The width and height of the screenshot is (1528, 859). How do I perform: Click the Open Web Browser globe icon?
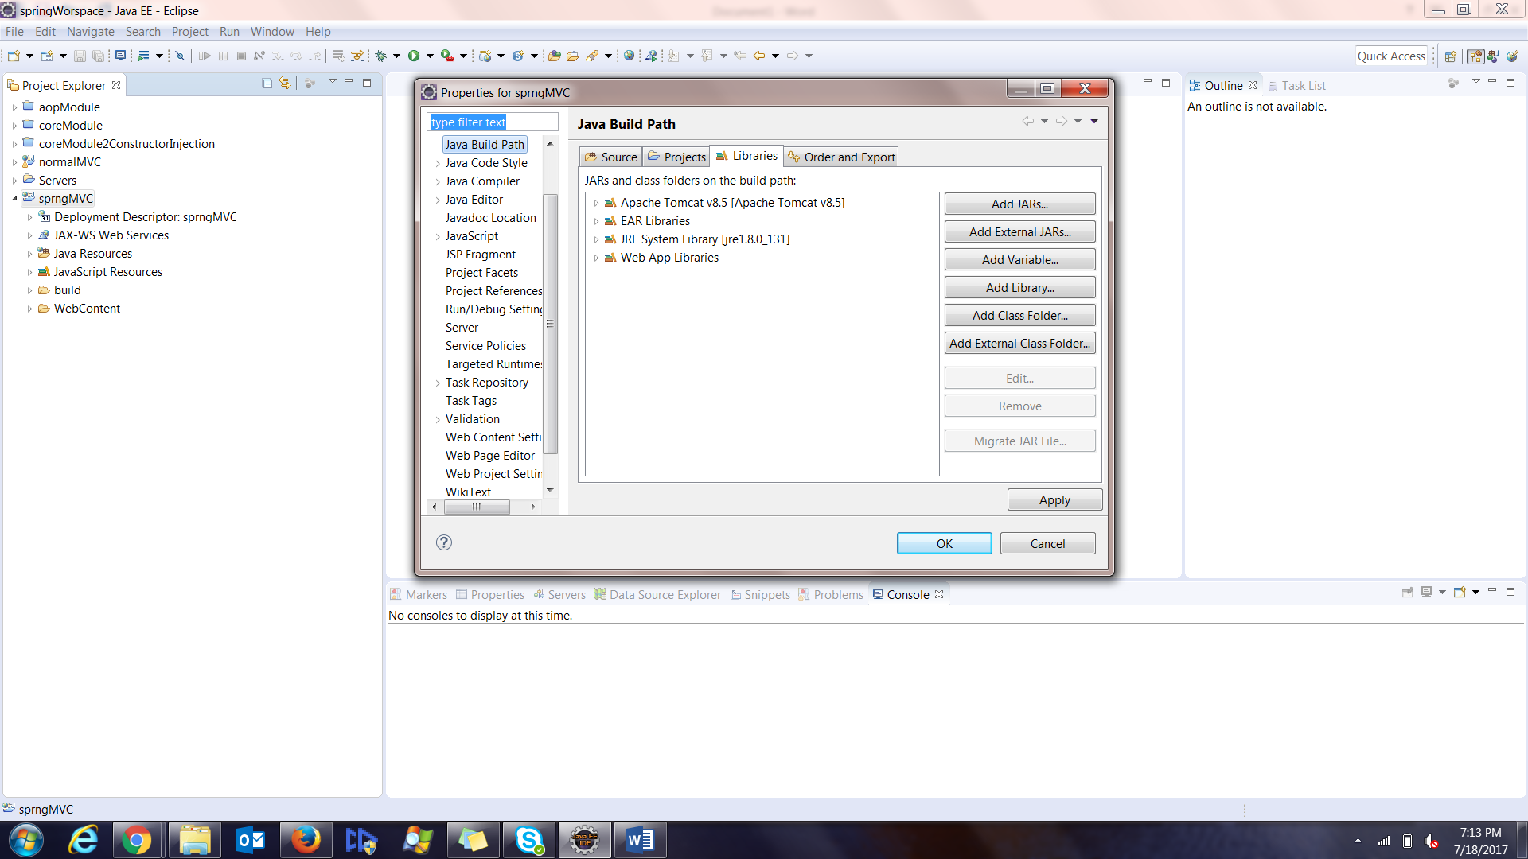tap(629, 56)
